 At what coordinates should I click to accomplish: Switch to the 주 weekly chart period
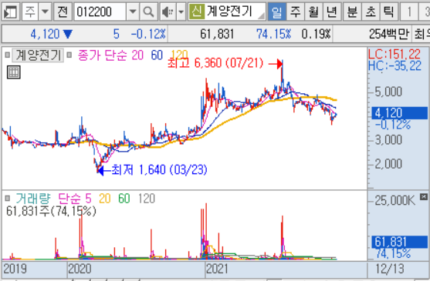[295, 12]
